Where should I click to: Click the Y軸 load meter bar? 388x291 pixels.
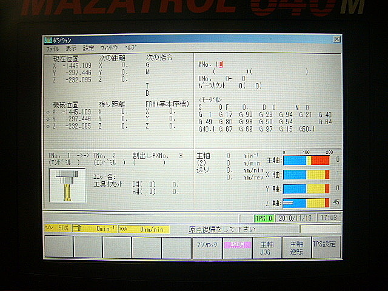click(306, 189)
